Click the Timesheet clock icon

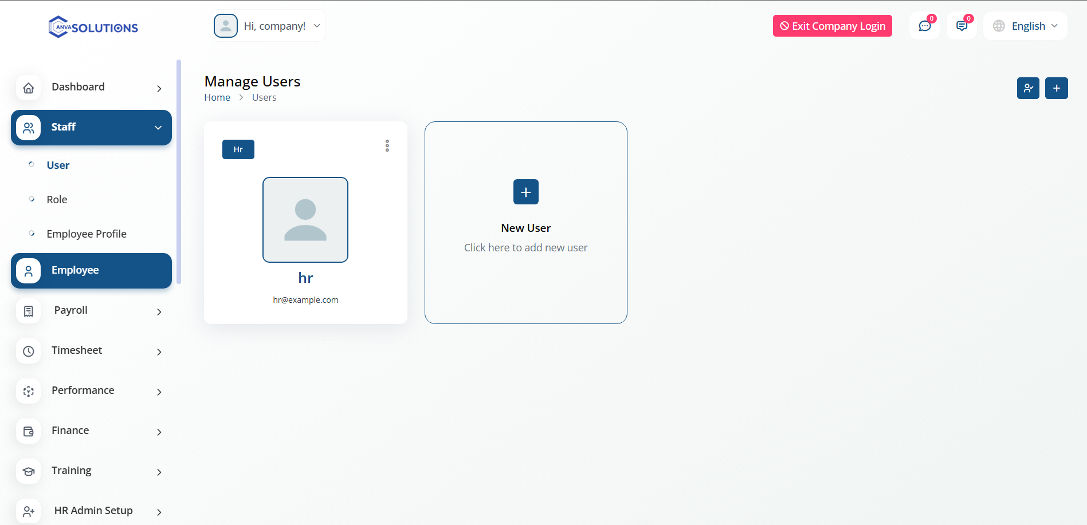tap(29, 352)
